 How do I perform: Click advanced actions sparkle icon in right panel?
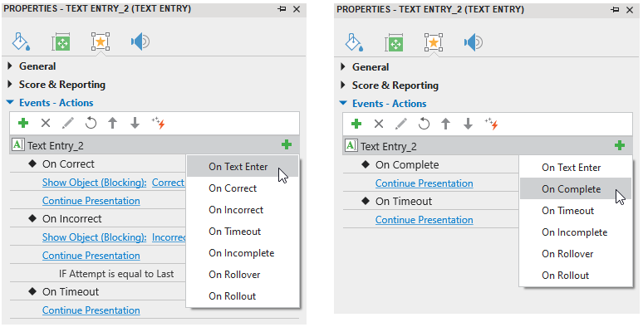pos(491,124)
